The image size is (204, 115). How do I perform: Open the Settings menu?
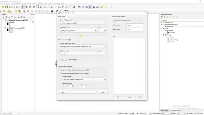18,4
